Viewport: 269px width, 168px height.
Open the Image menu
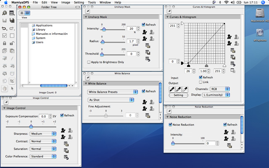[66, 3]
